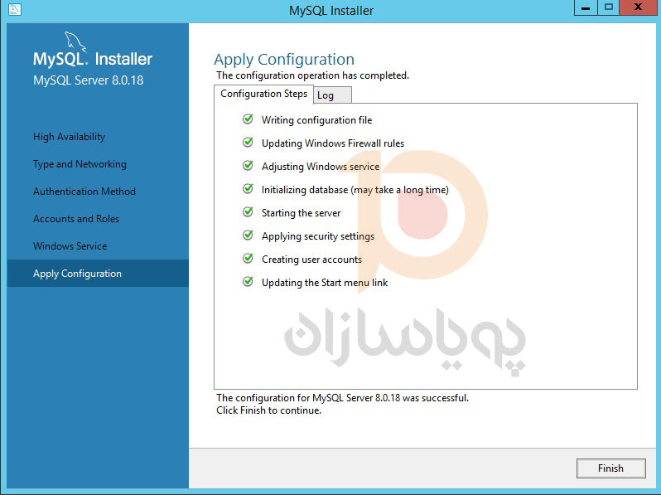This screenshot has width=661, height=495.
Task: Click check icon for Updating the Start menu link
Action: click(x=248, y=282)
